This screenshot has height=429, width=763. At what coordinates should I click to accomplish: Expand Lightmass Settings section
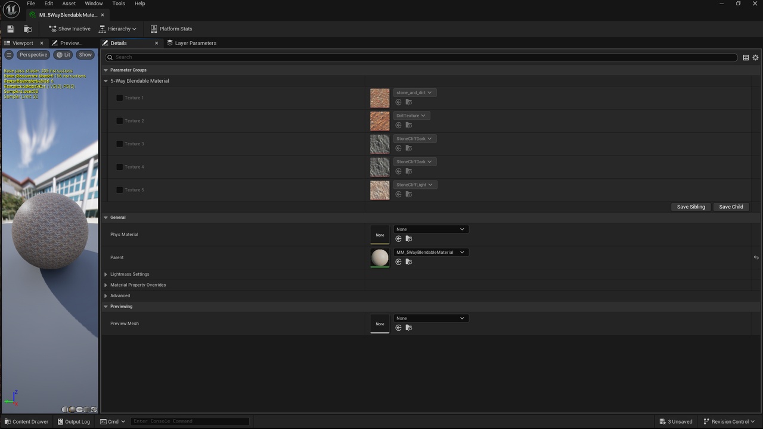coord(106,274)
